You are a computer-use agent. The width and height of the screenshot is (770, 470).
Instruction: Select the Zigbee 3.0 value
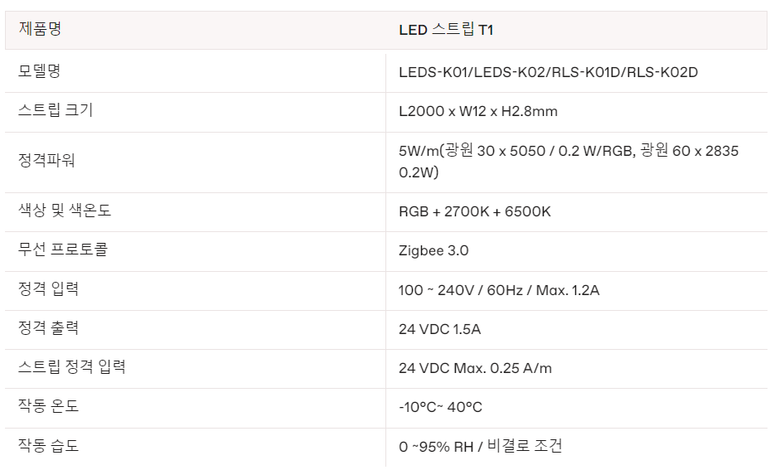[433, 250]
